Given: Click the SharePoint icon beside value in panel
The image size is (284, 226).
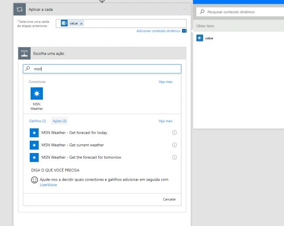Looking at the screenshot, I should point(200,38).
